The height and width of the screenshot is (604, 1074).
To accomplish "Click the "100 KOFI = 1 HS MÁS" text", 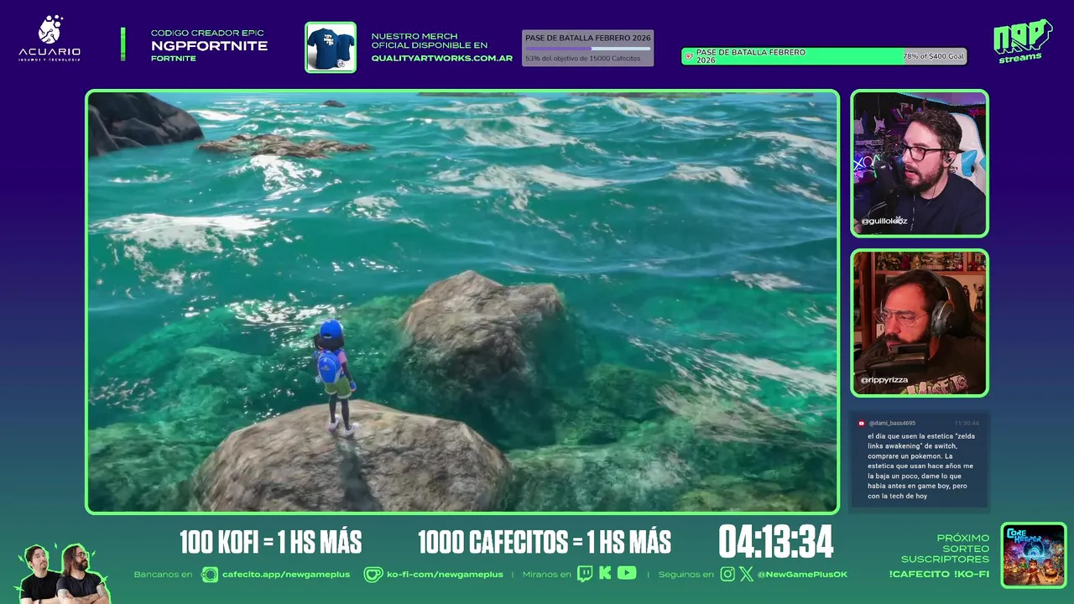I will click(x=270, y=543).
